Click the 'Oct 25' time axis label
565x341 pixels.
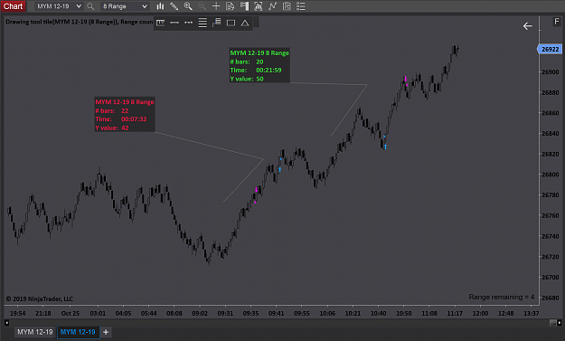click(71, 313)
